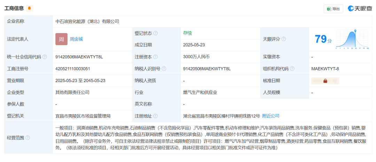Click the score distribution chart
This screenshot has height=162, width=376.
point(352,39)
